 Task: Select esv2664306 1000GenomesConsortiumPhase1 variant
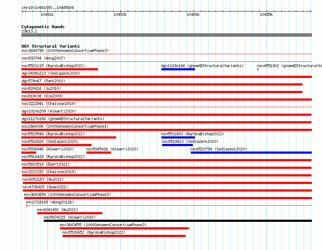click(65, 126)
